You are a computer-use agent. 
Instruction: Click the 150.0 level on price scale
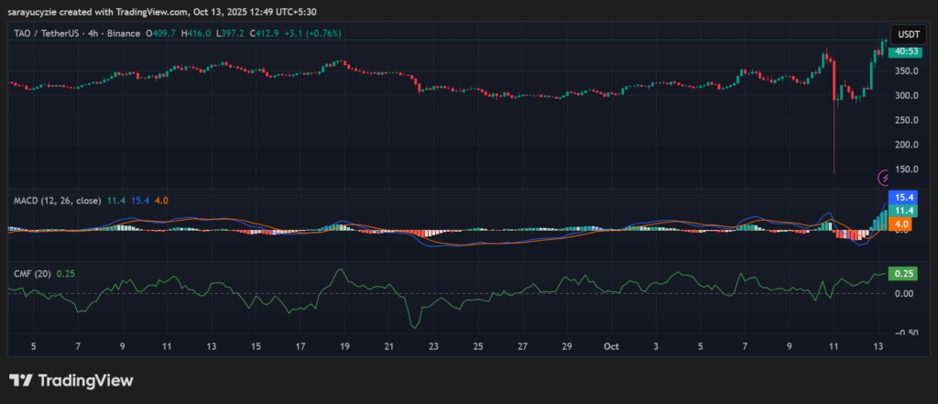click(x=906, y=169)
